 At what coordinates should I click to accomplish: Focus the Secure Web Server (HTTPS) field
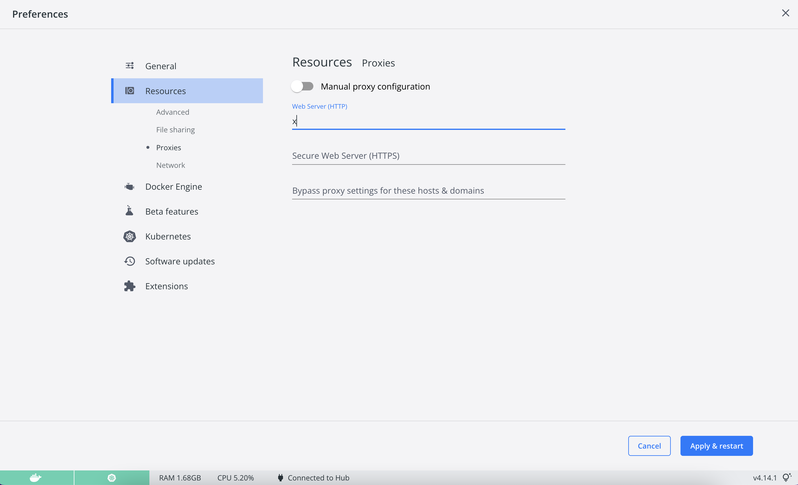click(x=428, y=156)
